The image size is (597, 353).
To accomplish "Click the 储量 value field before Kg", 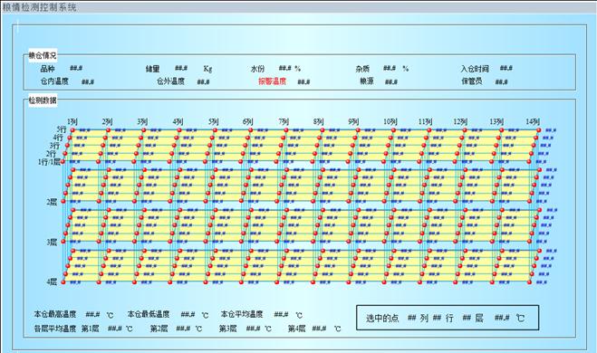I will pyautogui.click(x=181, y=68).
